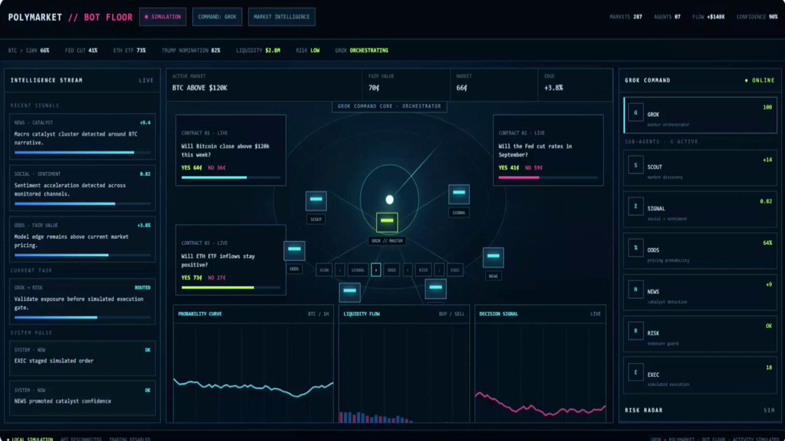This screenshot has width=785, height=441.
Task: Click the BUY / SELL label on Liquidity Flow
Action: click(x=451, y=314)
